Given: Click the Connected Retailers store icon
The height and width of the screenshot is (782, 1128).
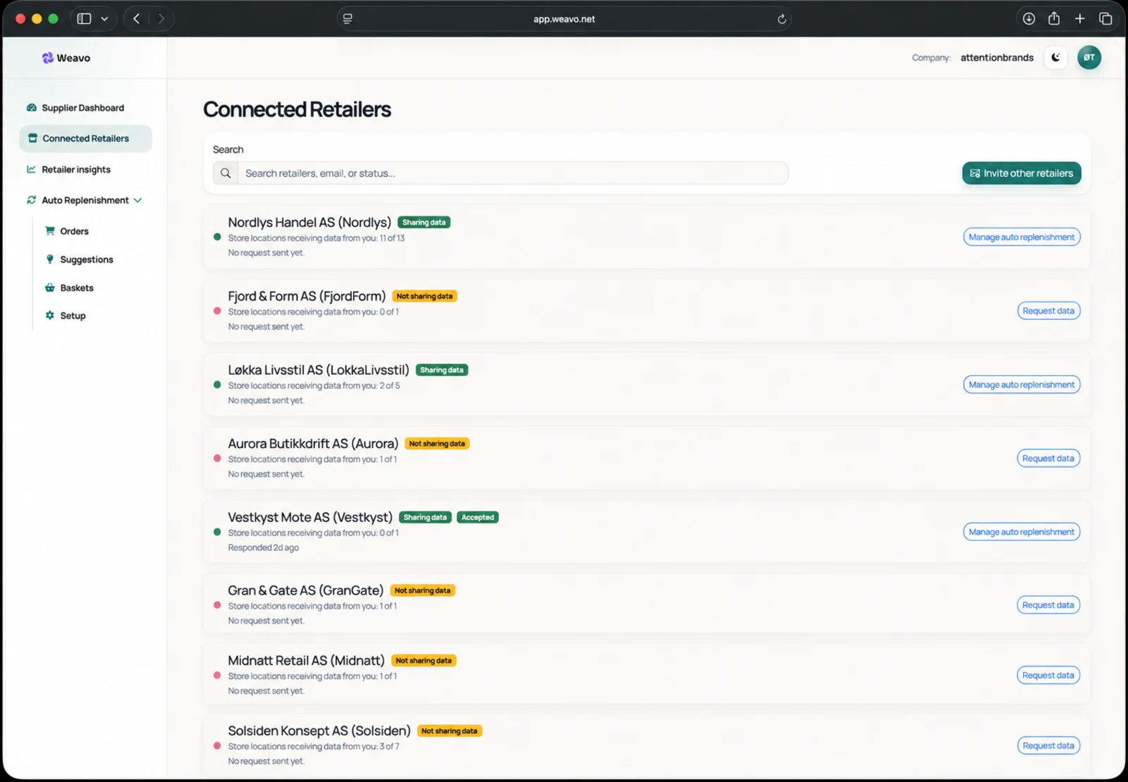Looking at the screenshot, I should click(x=32, y=139).
